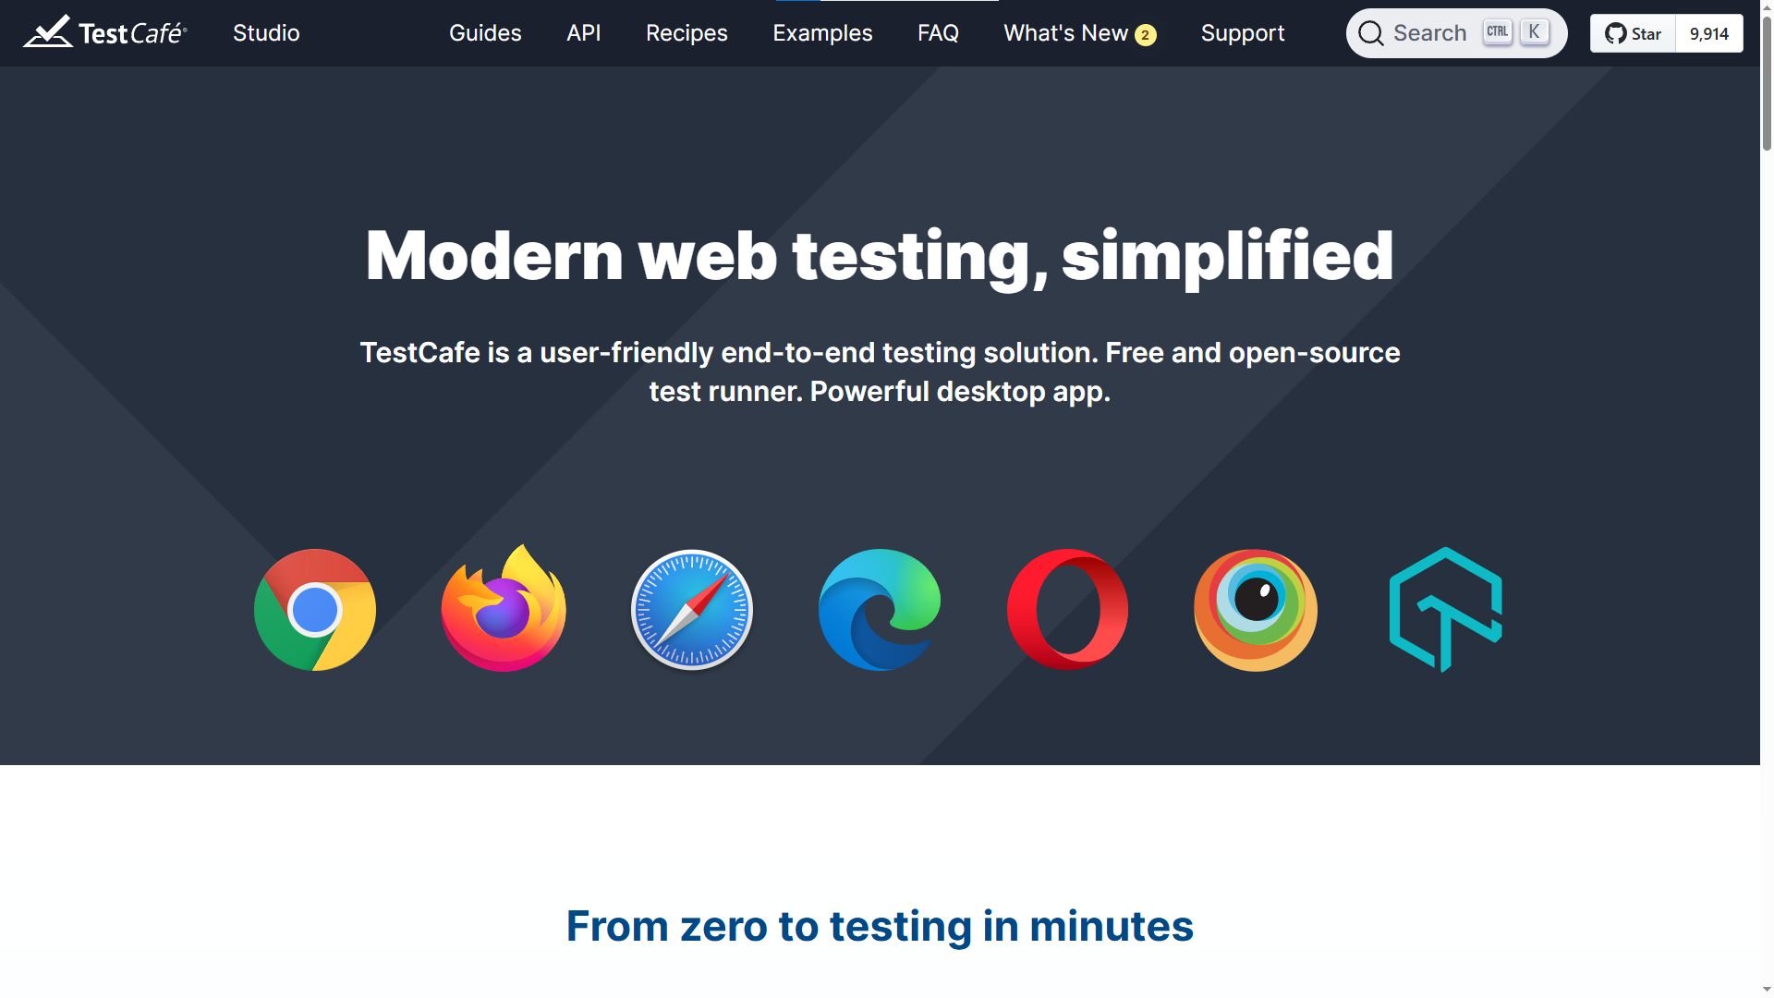Open the Recipes navigation link
Image resolution: width=1774 pixels, height=998 pixels.
(x=687, y=33)
